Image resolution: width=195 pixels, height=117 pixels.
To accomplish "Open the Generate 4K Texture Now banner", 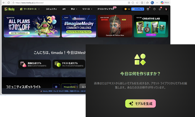I will [115, 26].
